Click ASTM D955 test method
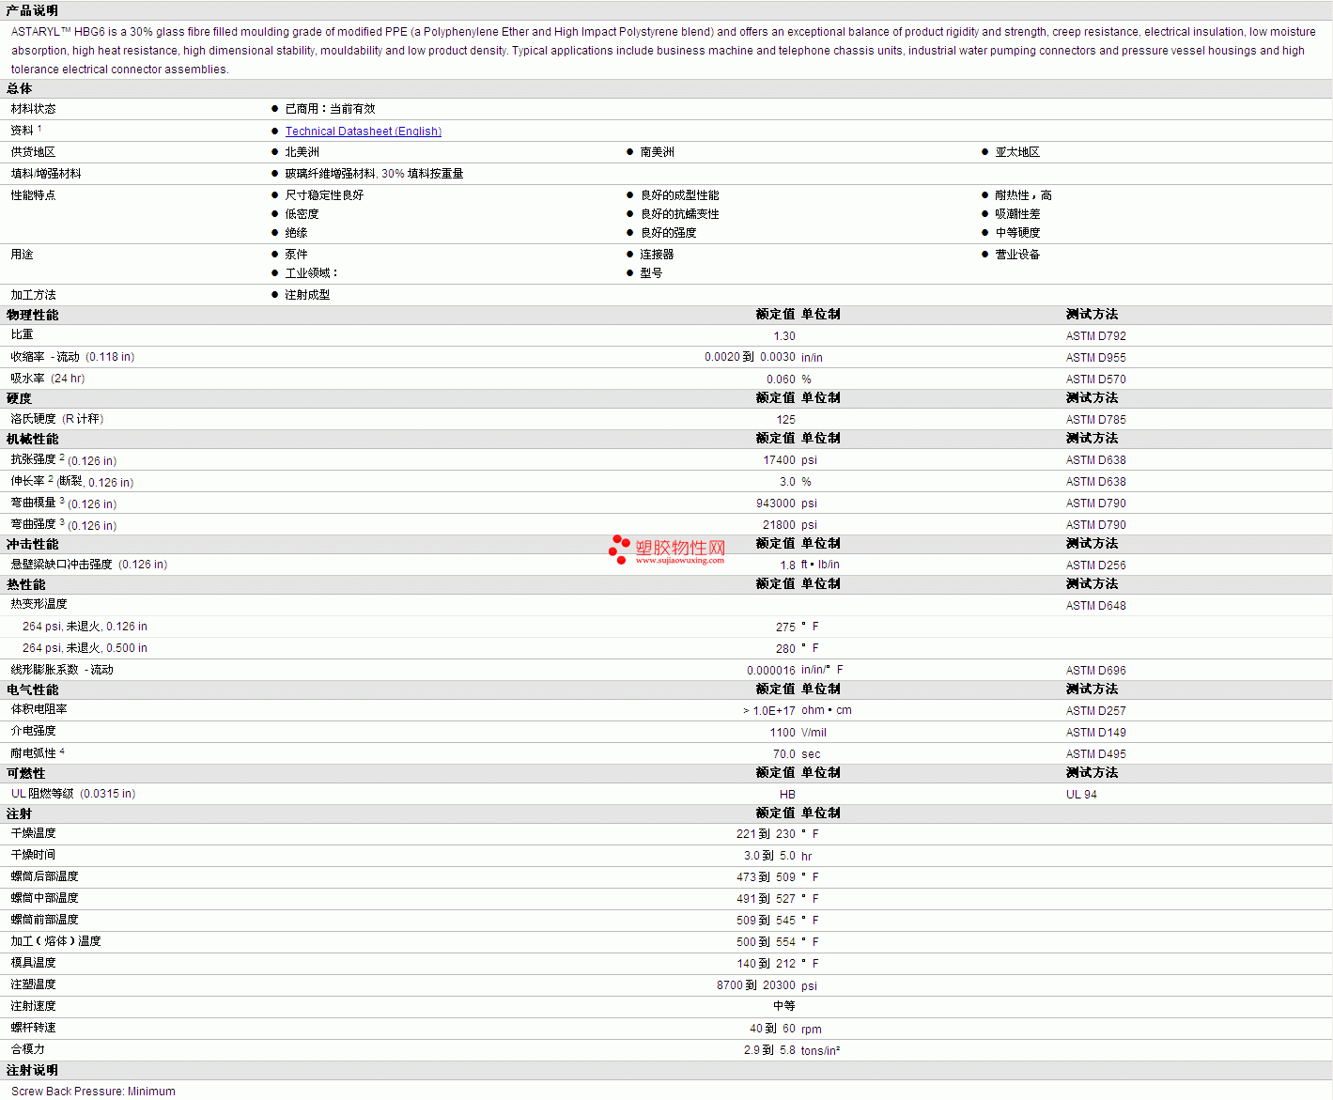Viewport: 1333px width, 1100px height. point(1095,358)
